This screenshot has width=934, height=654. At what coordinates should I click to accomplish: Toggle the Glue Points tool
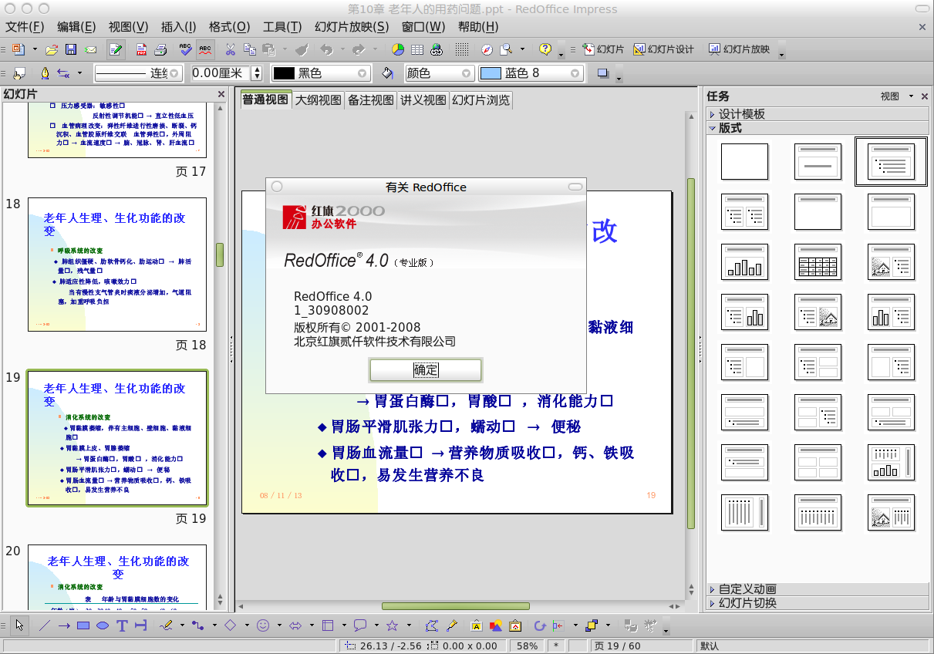pyautogui.click(x=452, y=625)
